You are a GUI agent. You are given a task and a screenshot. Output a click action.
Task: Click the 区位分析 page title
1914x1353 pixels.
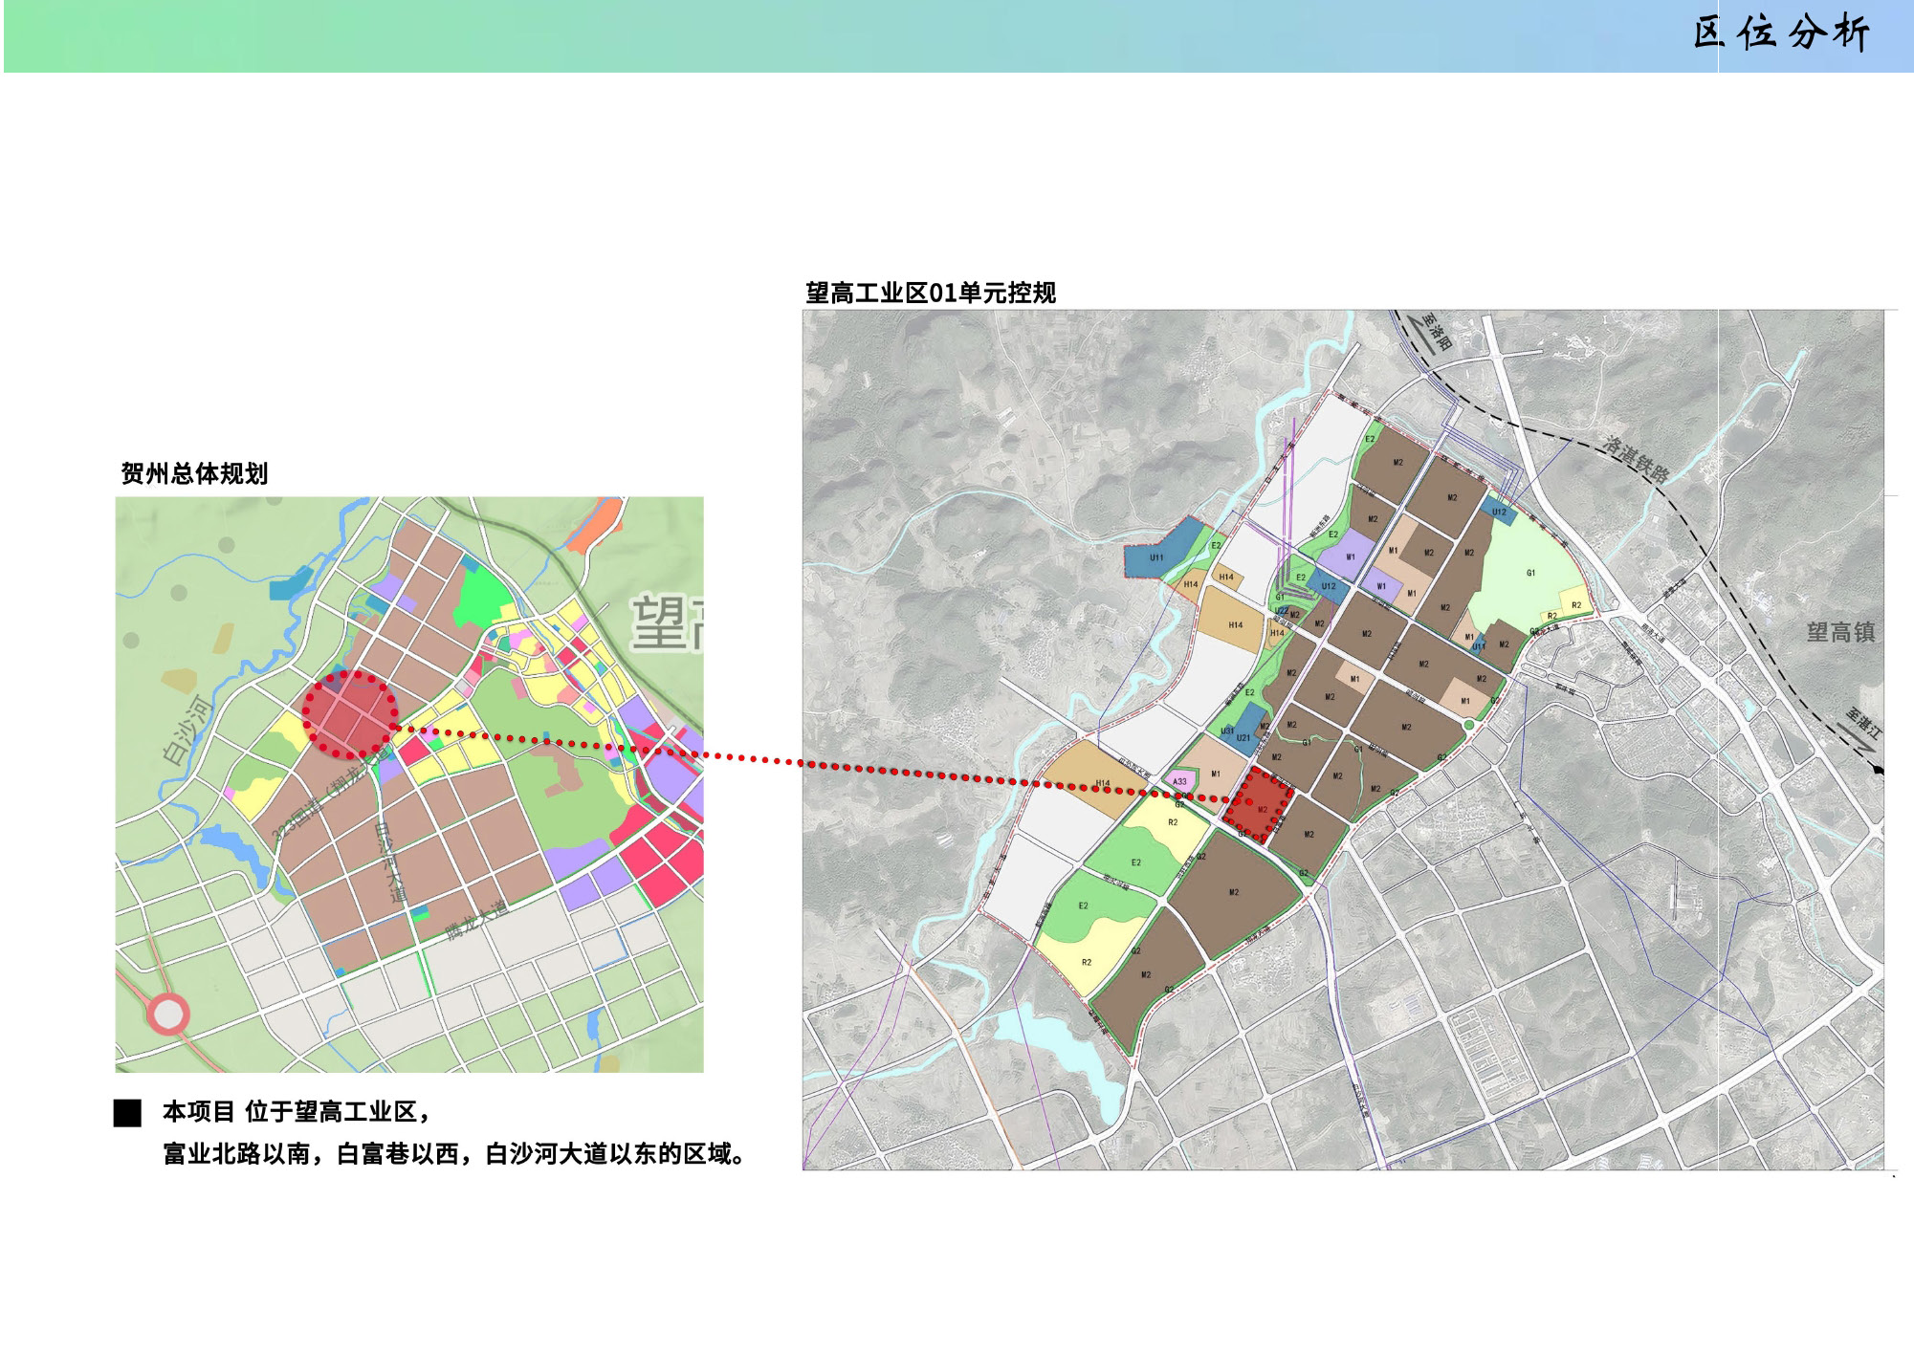pyautogui.click(x=1781, y=34)
